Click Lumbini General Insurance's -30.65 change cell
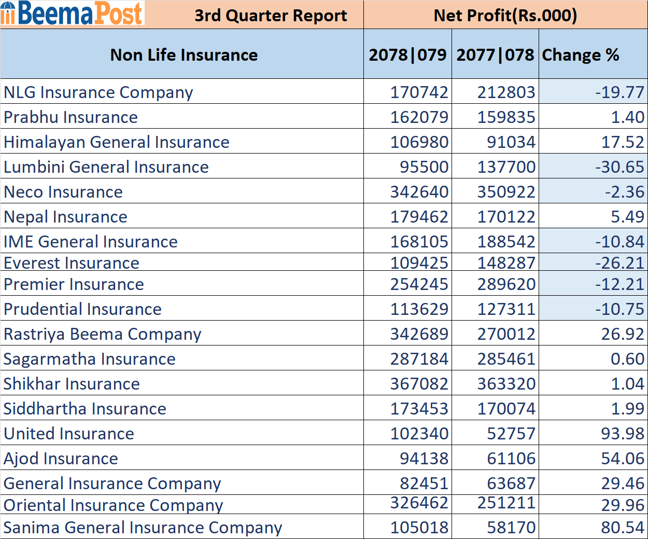Image resolution: width=648 pixels, height=539 pixels. pyautogui.click(x=619, y=167)
